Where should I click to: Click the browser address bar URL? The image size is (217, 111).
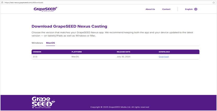[24, 3]
